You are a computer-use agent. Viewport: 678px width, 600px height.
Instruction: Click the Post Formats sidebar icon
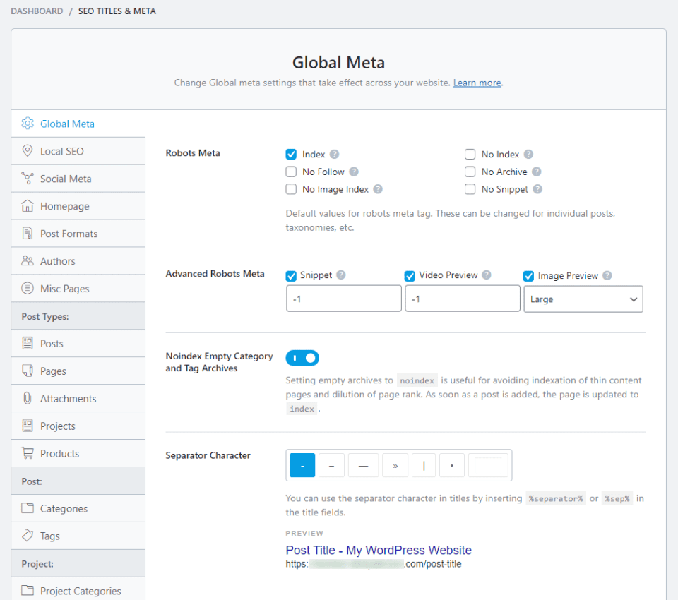coord(28,233)
